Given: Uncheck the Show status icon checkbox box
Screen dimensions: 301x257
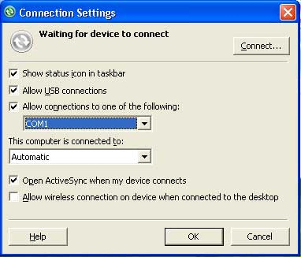Looking at the screenshot, I should [x=14, y=74].
